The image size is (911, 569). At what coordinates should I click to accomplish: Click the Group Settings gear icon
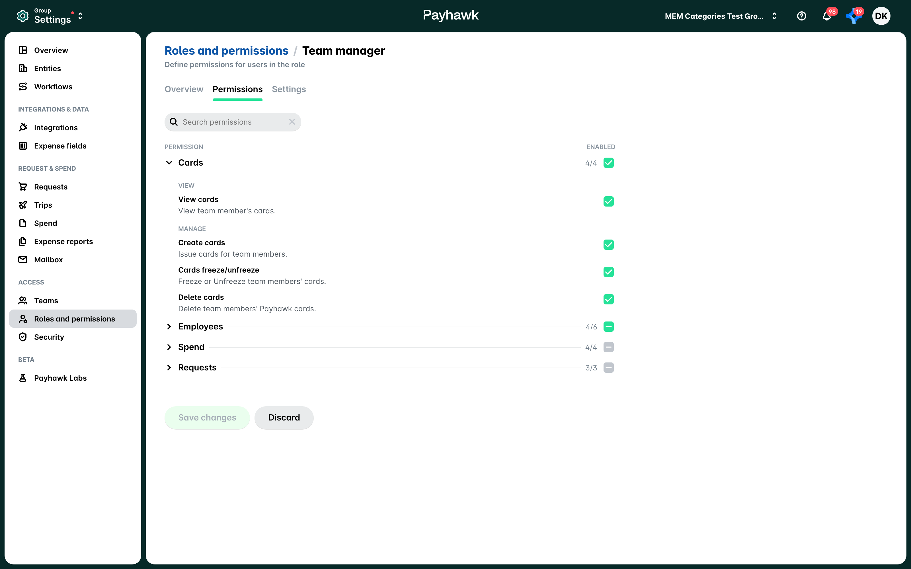[x=22, y=16]
